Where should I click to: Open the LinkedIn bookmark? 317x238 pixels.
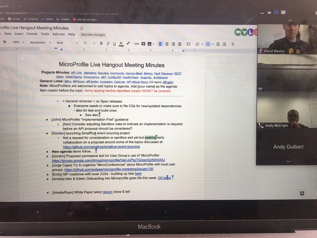[x=63, y=19]
